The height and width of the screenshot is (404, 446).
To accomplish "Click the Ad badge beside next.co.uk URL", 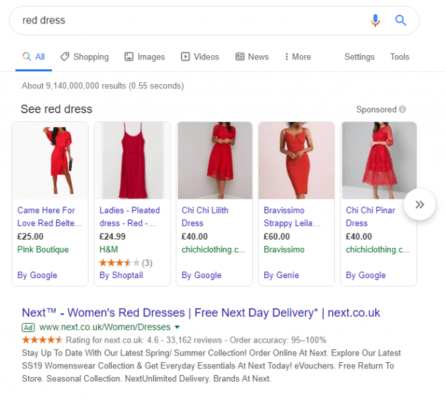I will (28, 327).
